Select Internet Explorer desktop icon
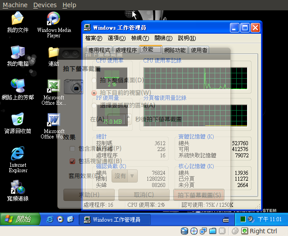 pos(18,159)
